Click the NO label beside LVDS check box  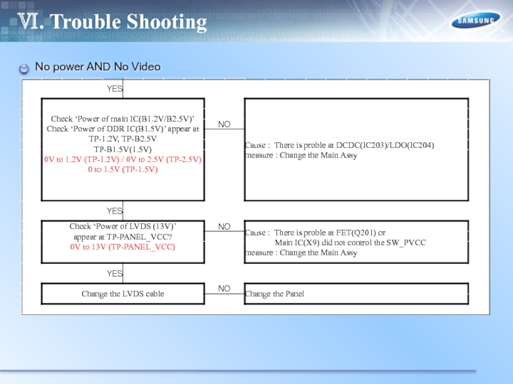point(224,227)
